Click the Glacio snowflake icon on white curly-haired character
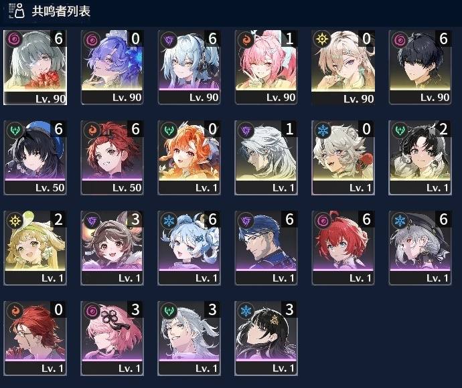The image size is (462, 388). click(x=322, y=130)
